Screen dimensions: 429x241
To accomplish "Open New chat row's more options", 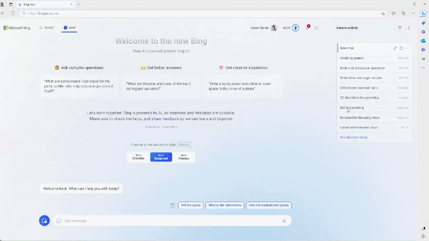I will coord(407,48).
